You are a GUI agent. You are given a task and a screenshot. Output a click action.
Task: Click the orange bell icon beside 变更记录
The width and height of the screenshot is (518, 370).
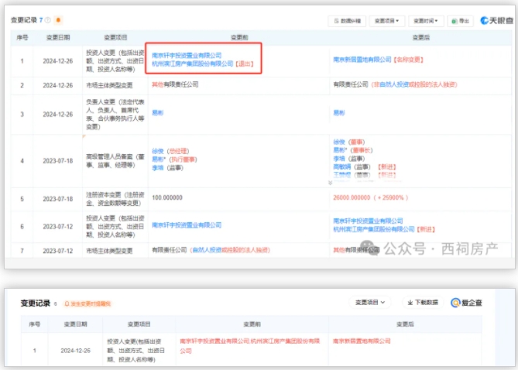59,19
